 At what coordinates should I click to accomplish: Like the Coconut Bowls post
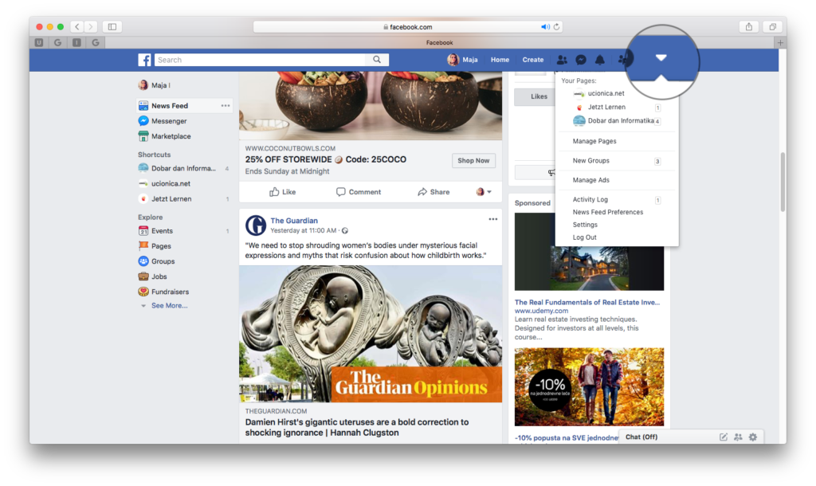coord(283,192)
